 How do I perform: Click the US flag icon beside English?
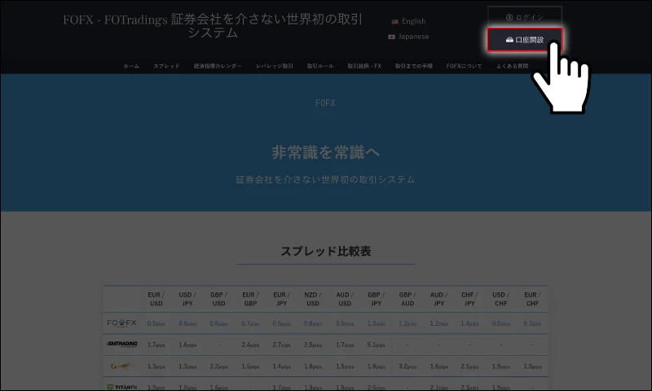394,21
